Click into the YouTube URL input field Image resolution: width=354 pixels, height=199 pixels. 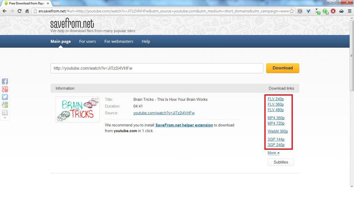[x=157, y=68]
